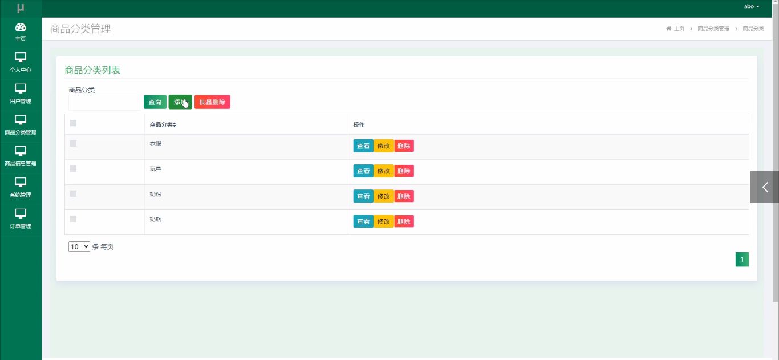Click the red 批量删除 button

tap(212, 102)
